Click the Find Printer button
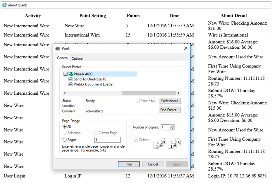This screenshot has width=273, height=183. [170, 110]
